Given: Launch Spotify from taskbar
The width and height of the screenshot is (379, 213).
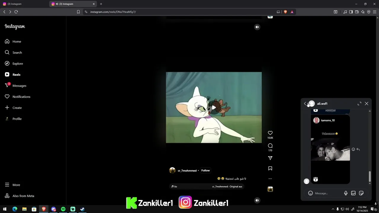Looking at the screenshot, I should pyautogui.click(x=63, y=209).
